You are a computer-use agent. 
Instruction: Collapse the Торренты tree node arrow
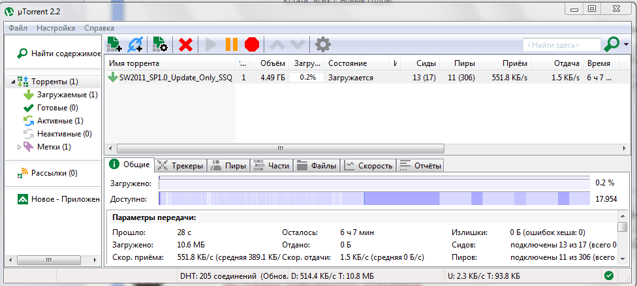pyautogui.click(x=14, y=82)
